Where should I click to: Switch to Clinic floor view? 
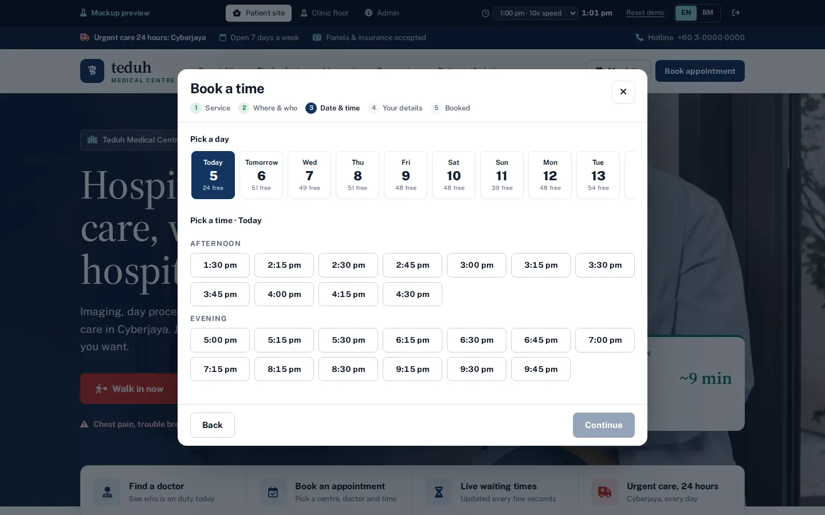coord(324,13)
